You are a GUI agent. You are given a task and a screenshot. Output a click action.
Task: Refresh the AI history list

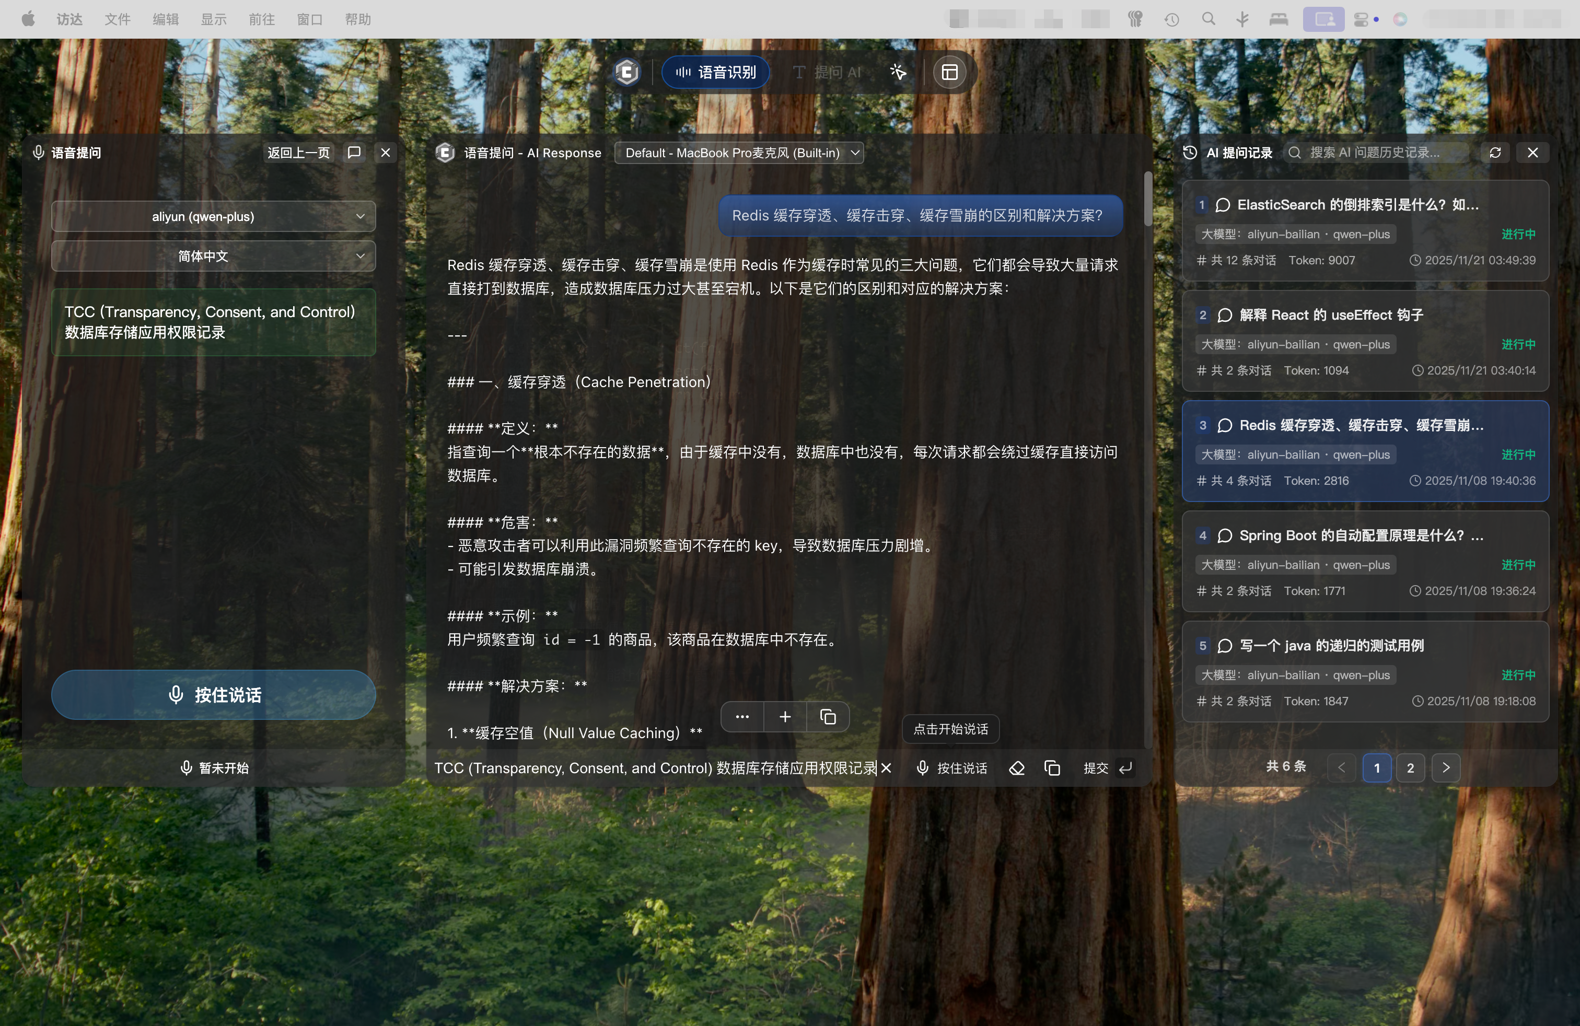[1495, 152]
